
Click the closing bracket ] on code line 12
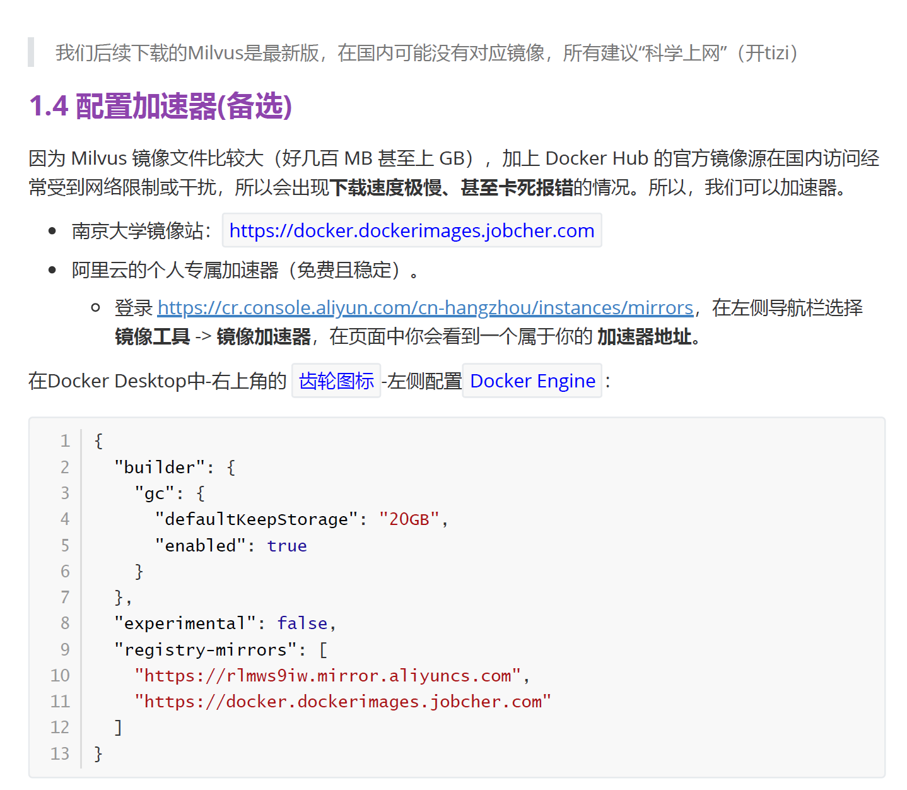coord(118,728)
